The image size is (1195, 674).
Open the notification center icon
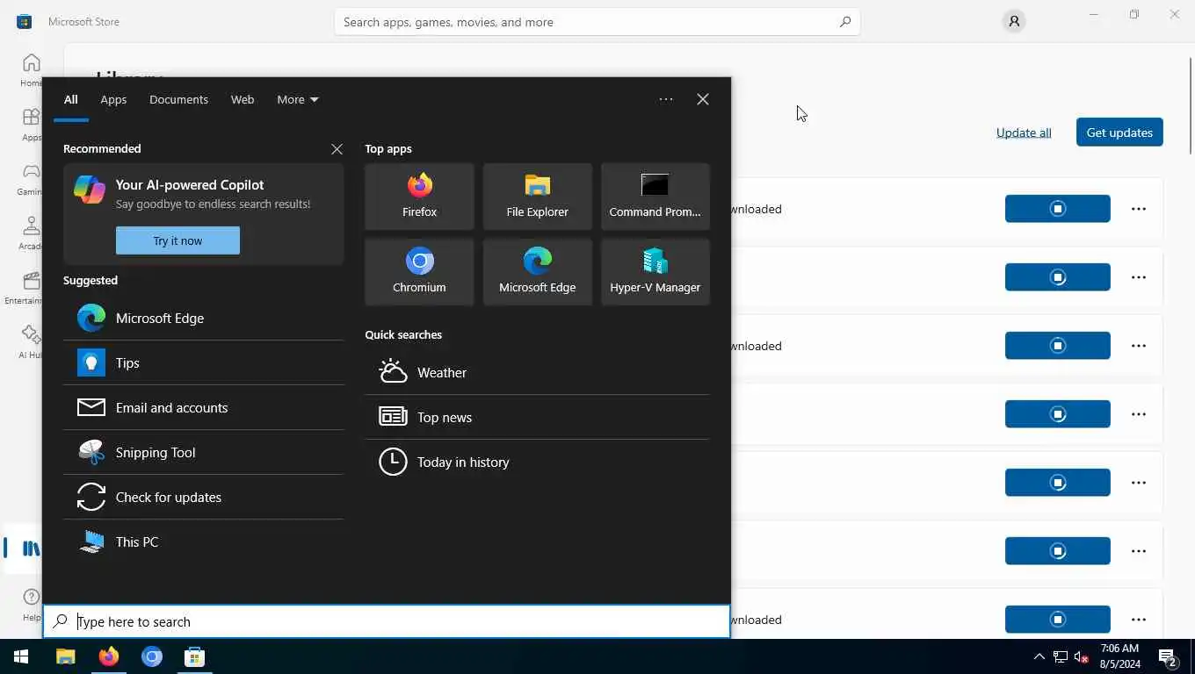[1168, 656]
